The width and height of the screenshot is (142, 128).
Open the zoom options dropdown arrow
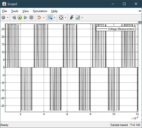click(x=55, y=17)
